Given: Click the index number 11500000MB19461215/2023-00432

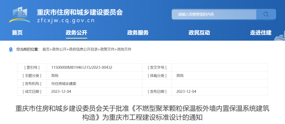Looking at the screenshot, I should [82, 68].
